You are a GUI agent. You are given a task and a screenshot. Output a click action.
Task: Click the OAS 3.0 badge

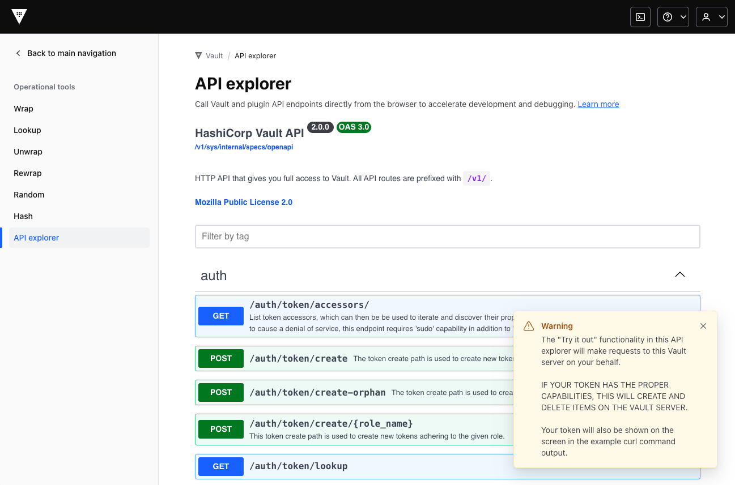click(x=354, y=127)
